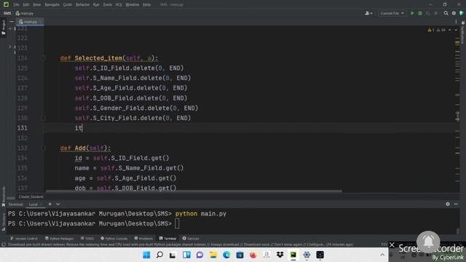466x262 pixels.
Task: Click the fold end marker at line 130
Action: (x=44, y=118)
